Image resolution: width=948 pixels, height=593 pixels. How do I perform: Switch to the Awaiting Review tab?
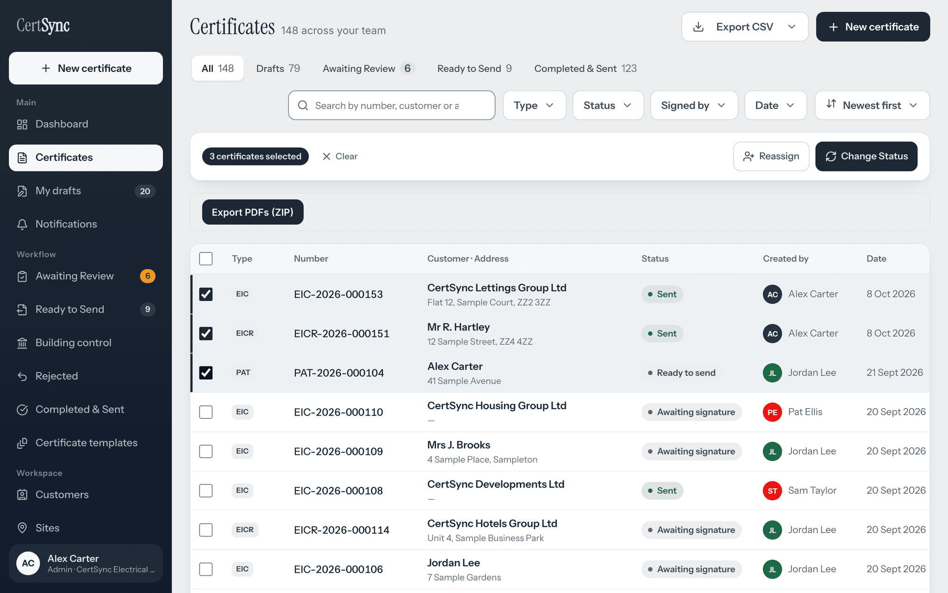click(x=368, y=69)
